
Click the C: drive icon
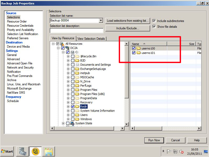72,52
